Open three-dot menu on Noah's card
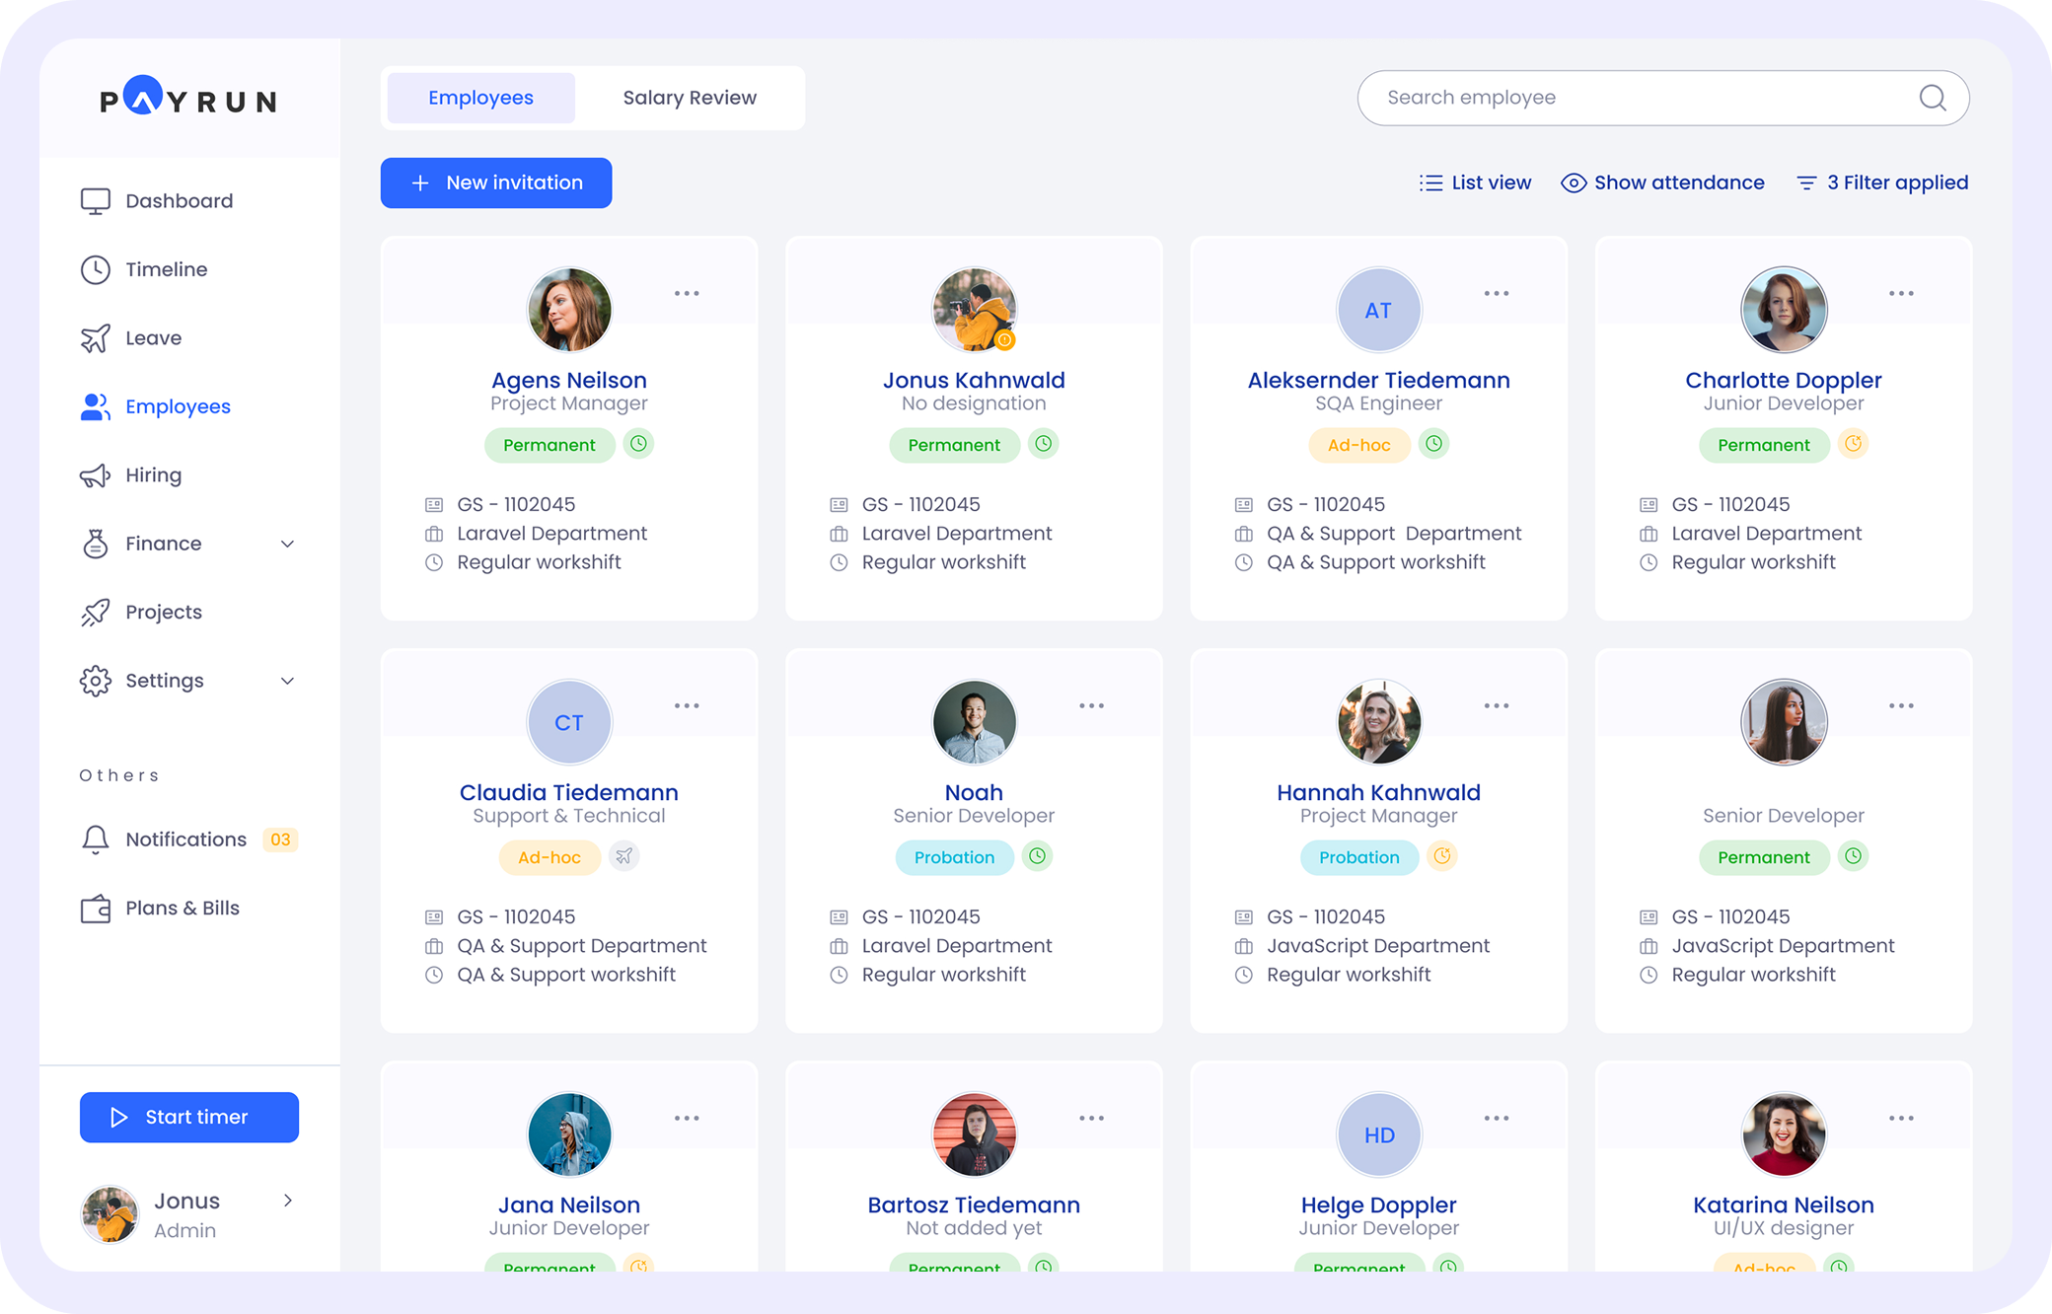The height and width of the screenshot is (1314, 2052). (1091, 705)
